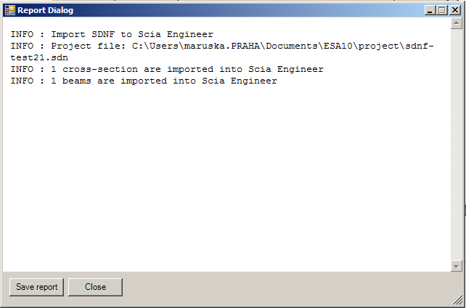This screenshot has height=308, width=466.
Task: Click the scroll up arrow of the report
Action: click(456, 23)
